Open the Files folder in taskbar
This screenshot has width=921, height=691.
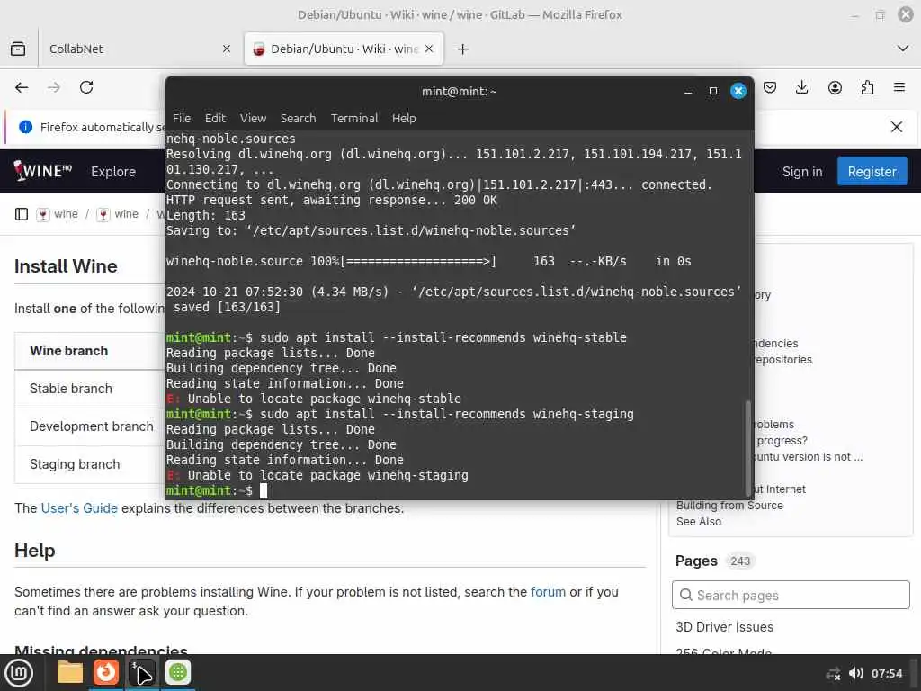pos(70,673)
